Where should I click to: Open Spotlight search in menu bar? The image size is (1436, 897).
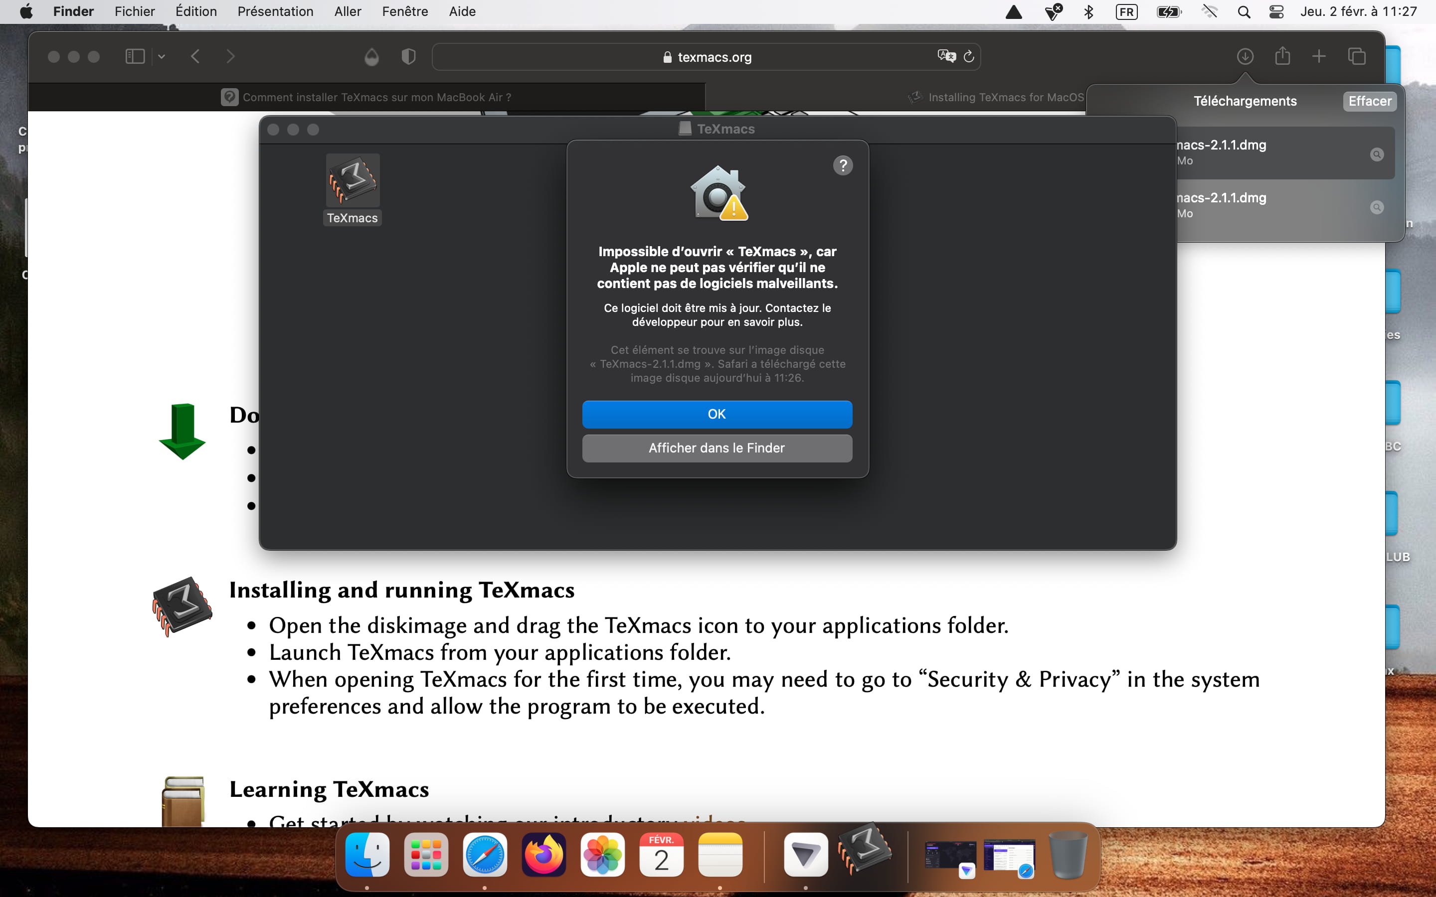click(1245, 12)
